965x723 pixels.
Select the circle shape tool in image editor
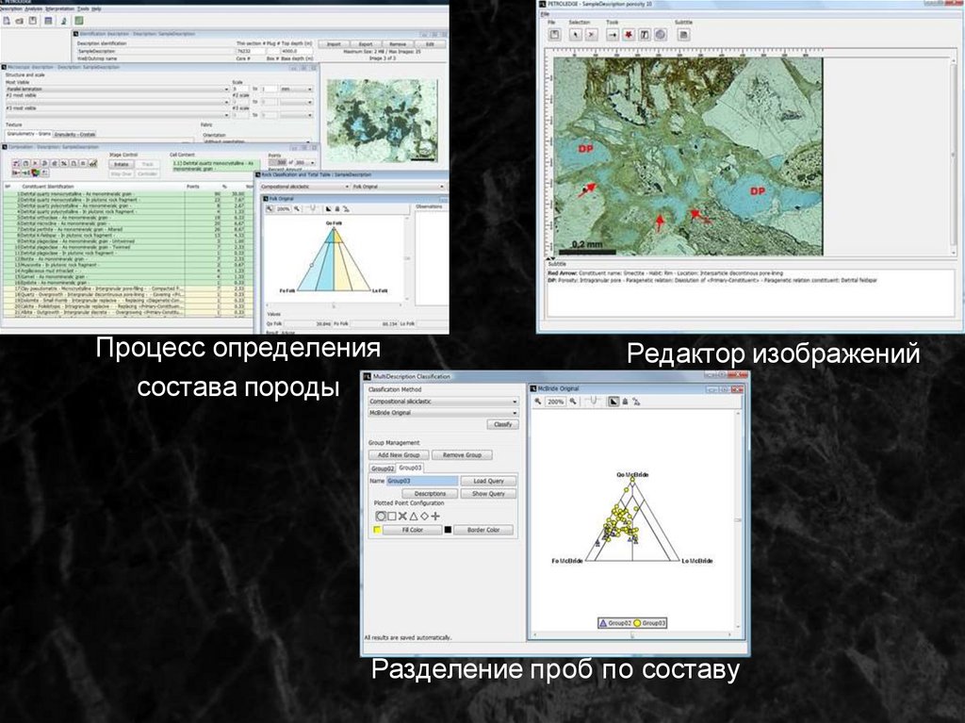[x=661, y=35]
